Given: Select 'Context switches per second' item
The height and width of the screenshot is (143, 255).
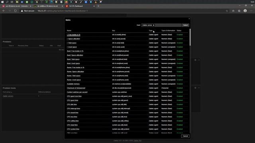Looking at the screenshot, I should 77,92.
